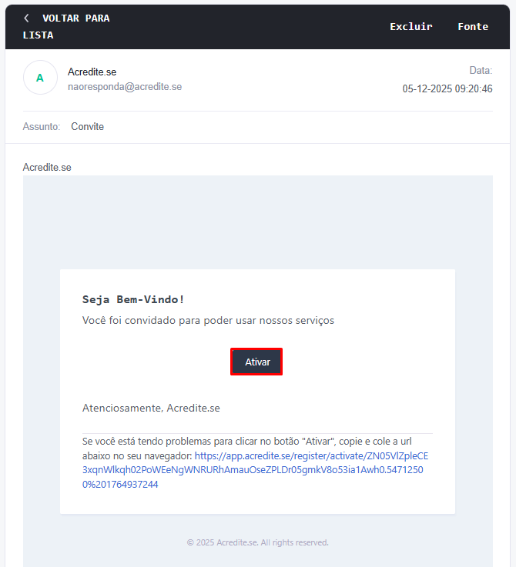Open the Fonte source view
Screen dimensions: 516x567
pos(472,26)
